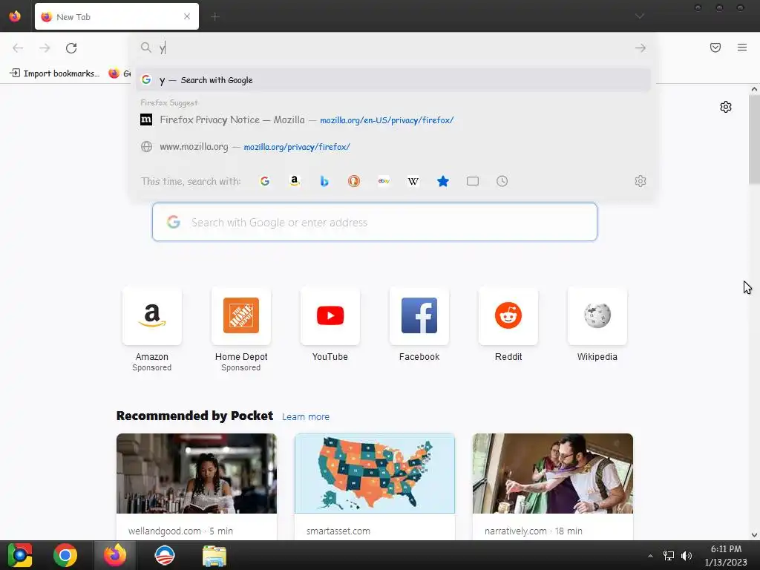The height and width of the screenshot is (570, 760).
Task: Close the New Tab tab
Action: point(187,16)
